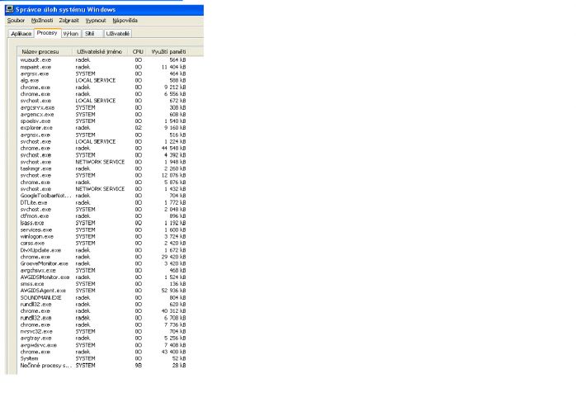This screenshot has height=412, width=576.
Task: Select chrome.exe using 44 548 kB
Action: click(x=103, y=149)
